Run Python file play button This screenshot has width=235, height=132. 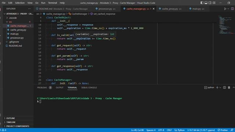(225, 9)
